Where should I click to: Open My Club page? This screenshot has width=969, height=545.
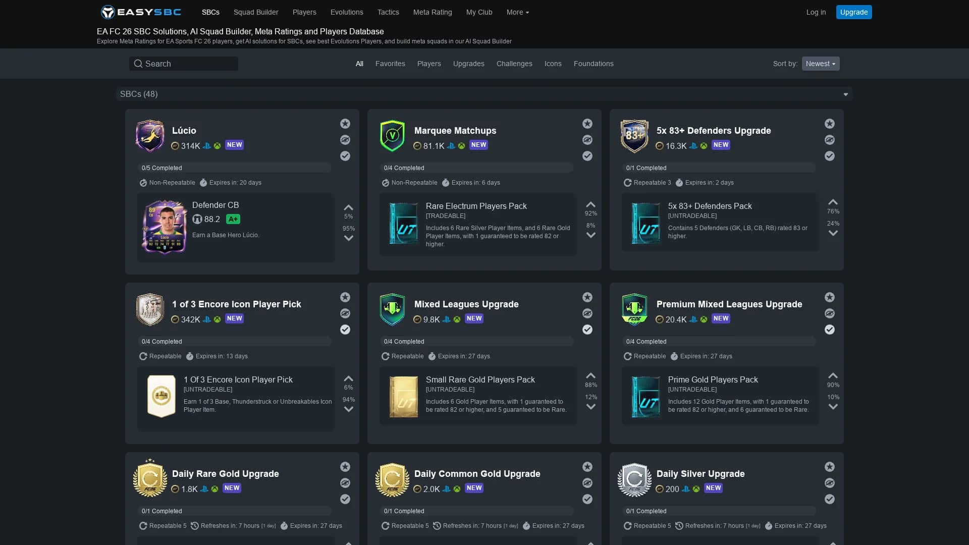(479, 12)
